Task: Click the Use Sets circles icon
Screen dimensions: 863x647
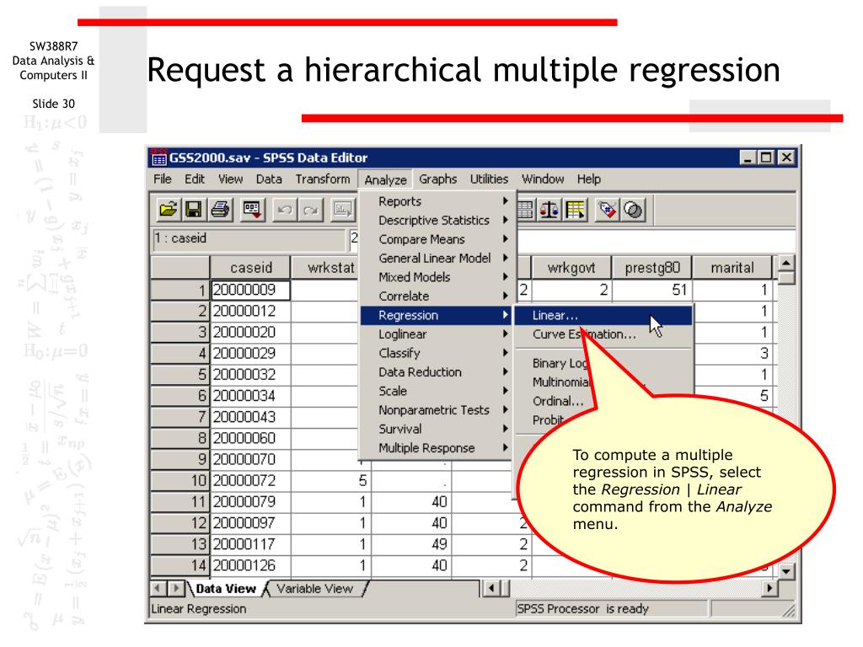Action: [633, 210]
